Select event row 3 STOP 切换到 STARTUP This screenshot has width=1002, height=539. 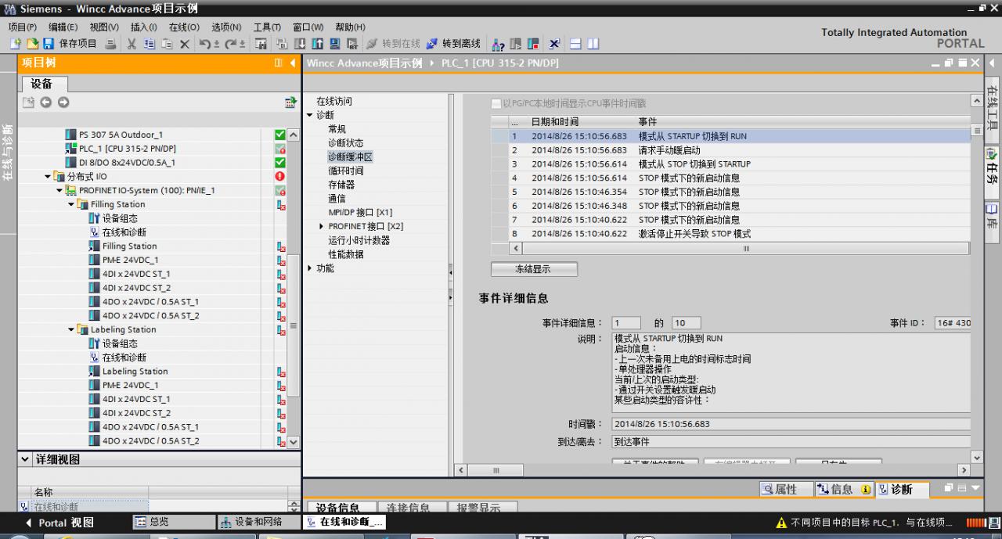pyautogui.click(x=730, y=164)
